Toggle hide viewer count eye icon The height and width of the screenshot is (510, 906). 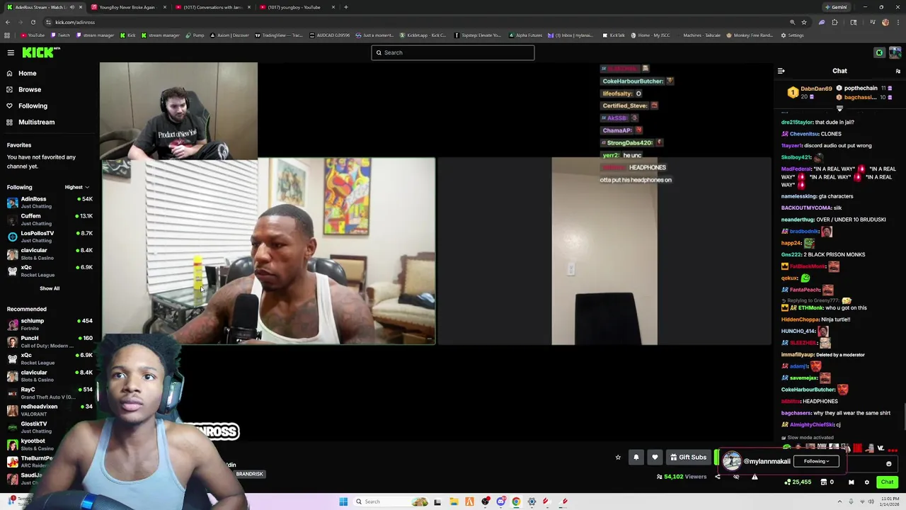(x=736, y=477)
